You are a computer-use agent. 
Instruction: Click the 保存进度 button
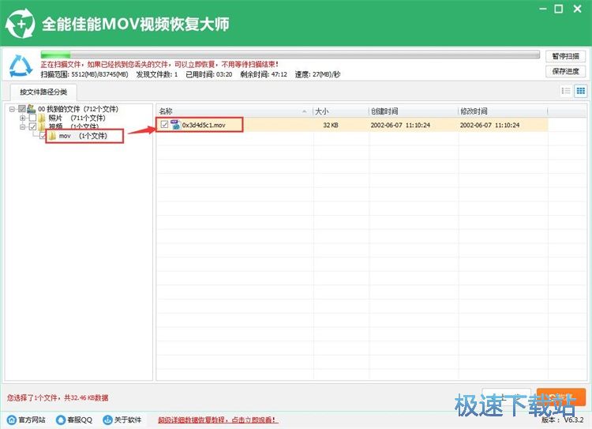pos(565,71)
